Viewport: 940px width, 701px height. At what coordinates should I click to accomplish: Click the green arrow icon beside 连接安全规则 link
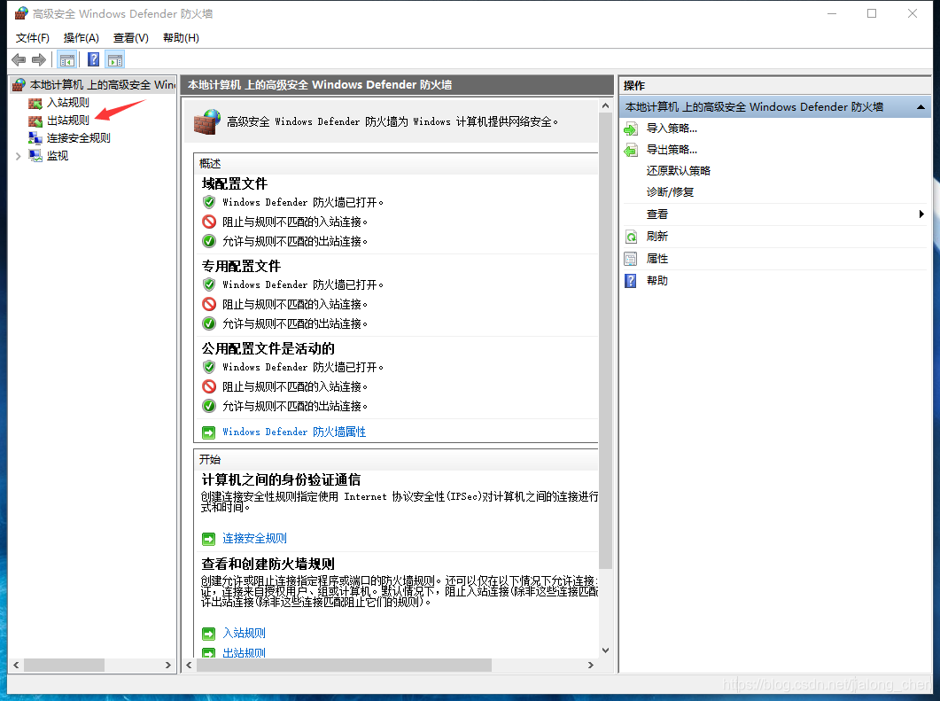tap(208, 539)
